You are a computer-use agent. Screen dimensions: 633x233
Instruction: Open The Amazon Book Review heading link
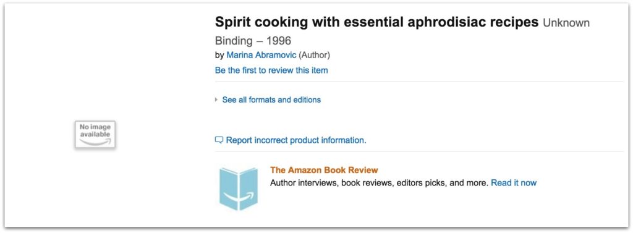[324, 170]
